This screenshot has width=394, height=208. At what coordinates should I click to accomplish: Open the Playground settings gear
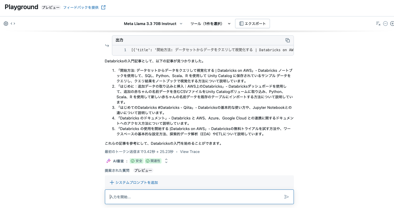(5, 24)
